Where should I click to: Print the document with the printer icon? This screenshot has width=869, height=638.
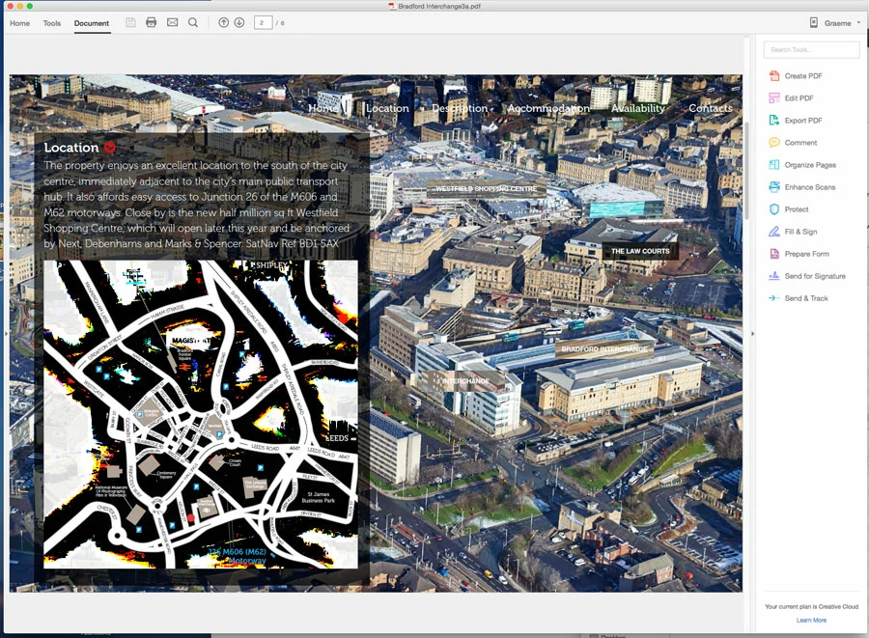[152, 23]
